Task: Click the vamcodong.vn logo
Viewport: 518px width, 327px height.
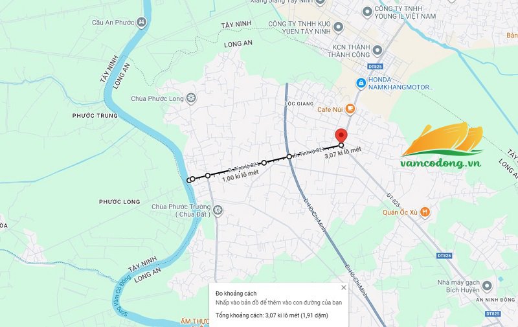Action: (442, 145)
